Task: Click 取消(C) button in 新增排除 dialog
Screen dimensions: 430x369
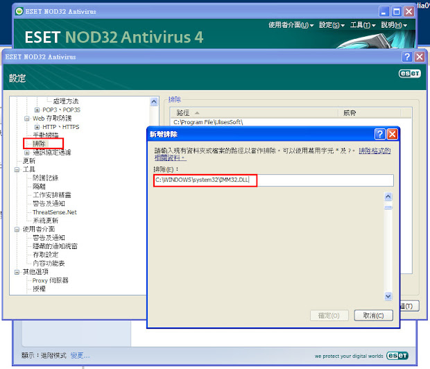Action: pos(374,316)
